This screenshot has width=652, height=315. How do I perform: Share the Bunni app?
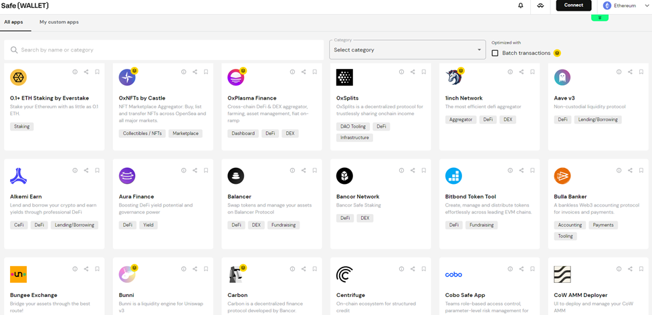[195, 269]
